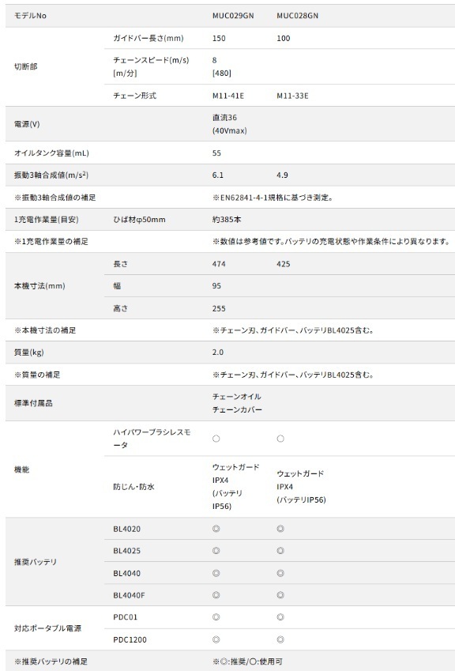Click MUC029GN brushless motor circle mark

tap(216, 439)
